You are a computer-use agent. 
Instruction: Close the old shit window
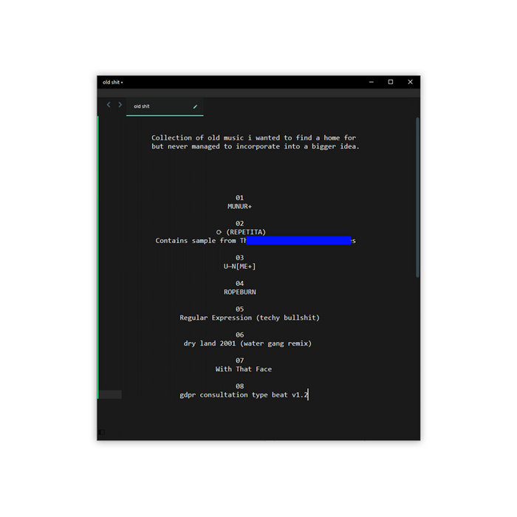[410, 82]
